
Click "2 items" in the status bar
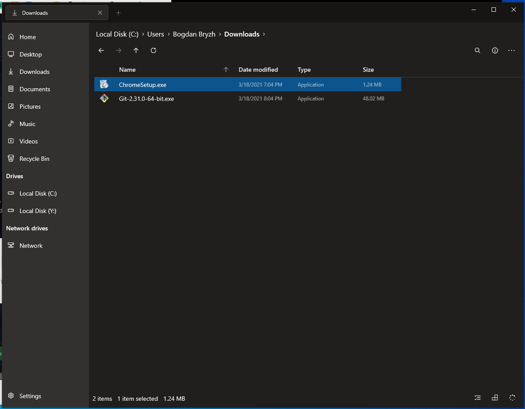102,399
